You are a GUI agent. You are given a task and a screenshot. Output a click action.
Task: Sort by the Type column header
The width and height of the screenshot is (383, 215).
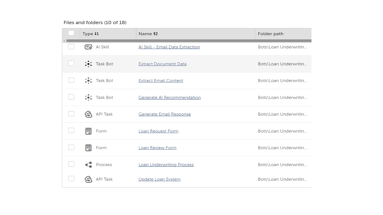91,34
